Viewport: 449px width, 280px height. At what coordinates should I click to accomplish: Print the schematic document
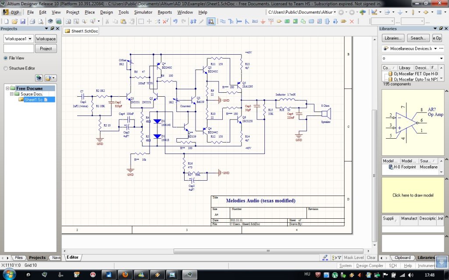tap(32, 21)
